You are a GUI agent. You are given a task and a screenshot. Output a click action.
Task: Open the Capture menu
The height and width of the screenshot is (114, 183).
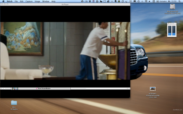pos(29,2)
